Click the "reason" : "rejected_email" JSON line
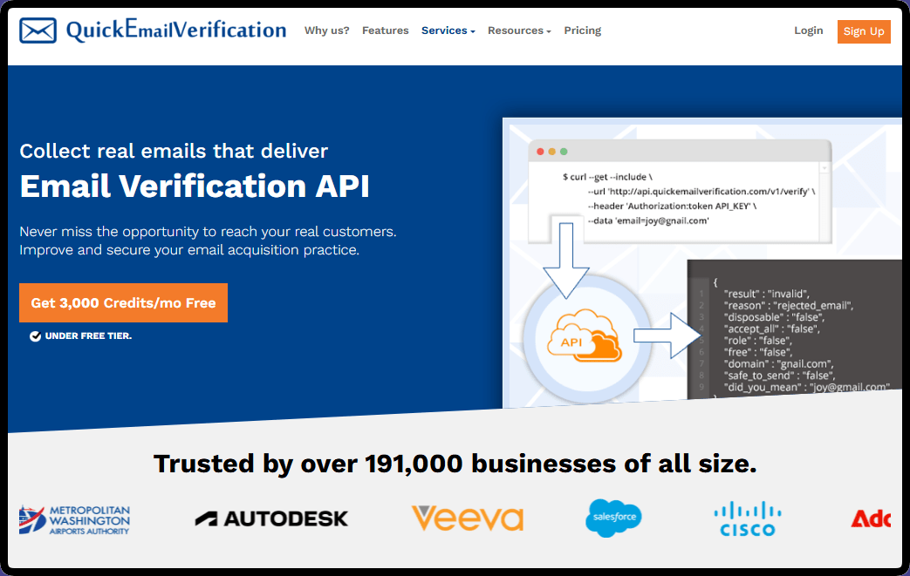Image resolution: width=910 pixels, height=576 pixels. 788,305
